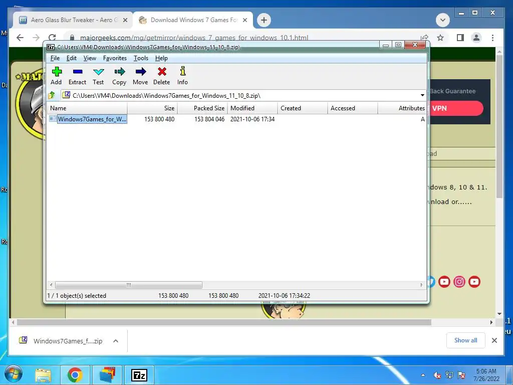
Task: Open the Favorites menu
Action: coord(115,58)
